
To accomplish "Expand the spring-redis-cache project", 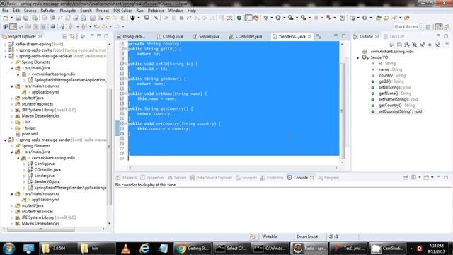I will click(5, 50).
